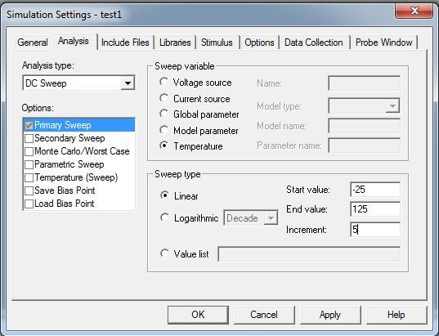Enable the Parametric Sweep checkbox
This screenshot has height=336, width=439.
coord(29,164)
